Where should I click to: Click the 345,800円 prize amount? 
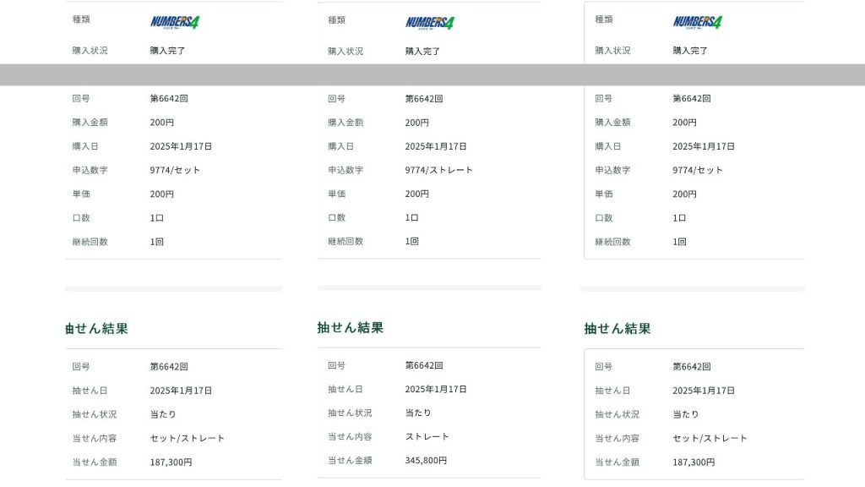coord(426,461)
